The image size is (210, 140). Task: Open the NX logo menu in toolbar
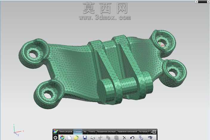(x=55, y=132)
